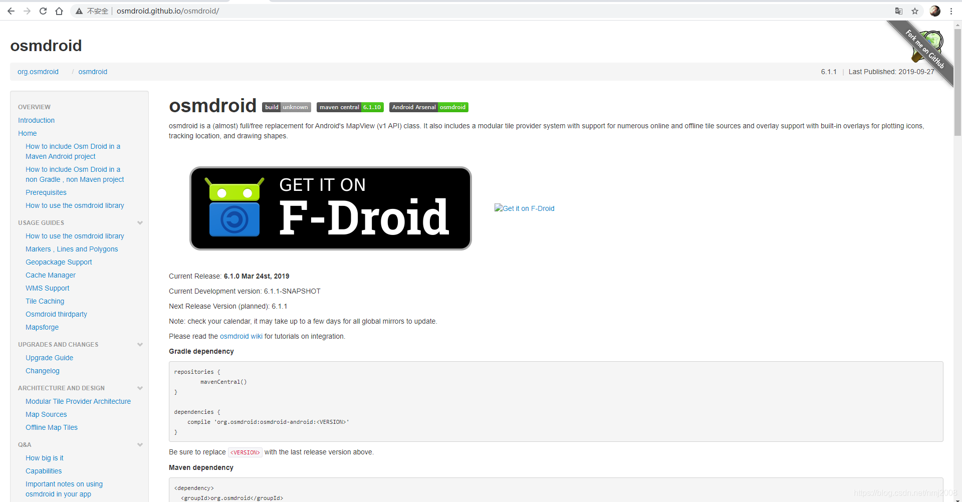Open Important notes on using osmdroid link

tap(64, 489)
